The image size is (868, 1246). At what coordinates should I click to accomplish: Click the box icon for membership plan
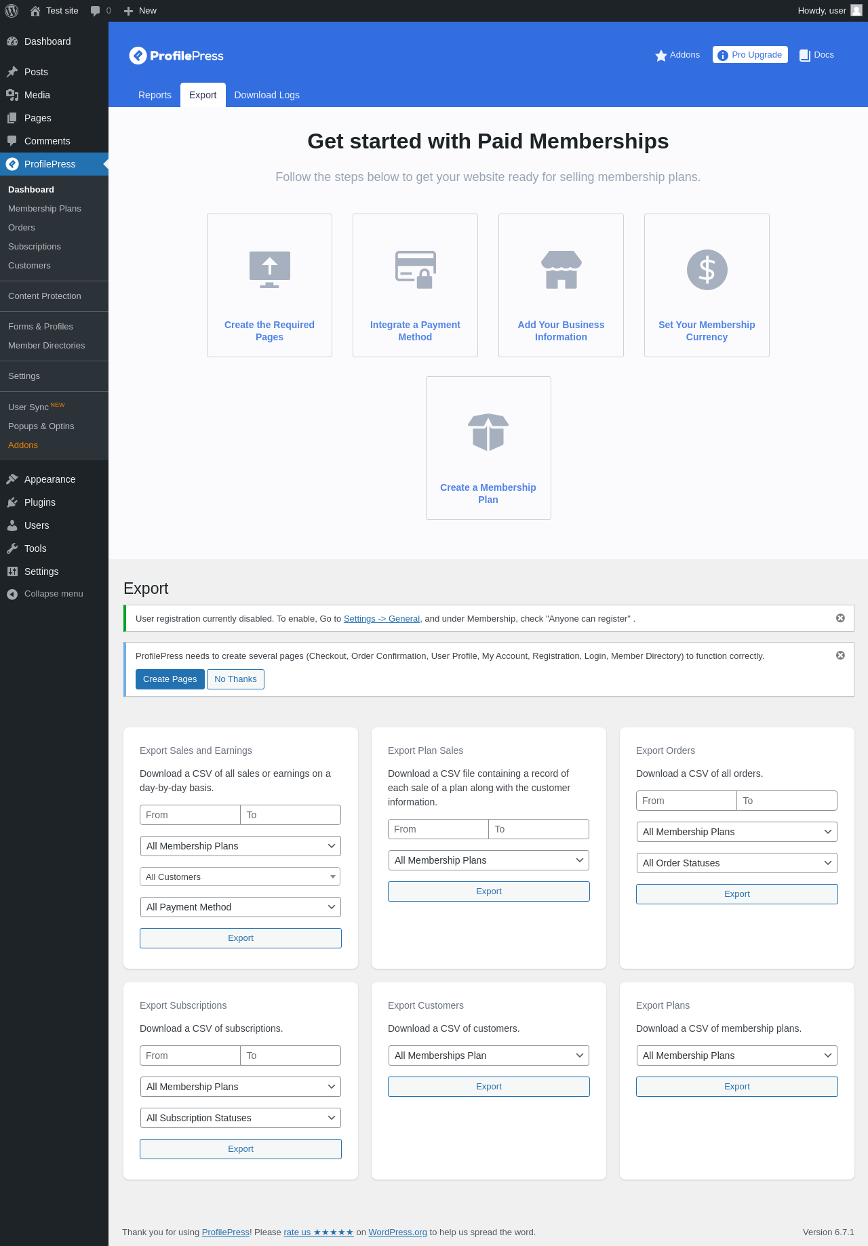click(488, 433)
